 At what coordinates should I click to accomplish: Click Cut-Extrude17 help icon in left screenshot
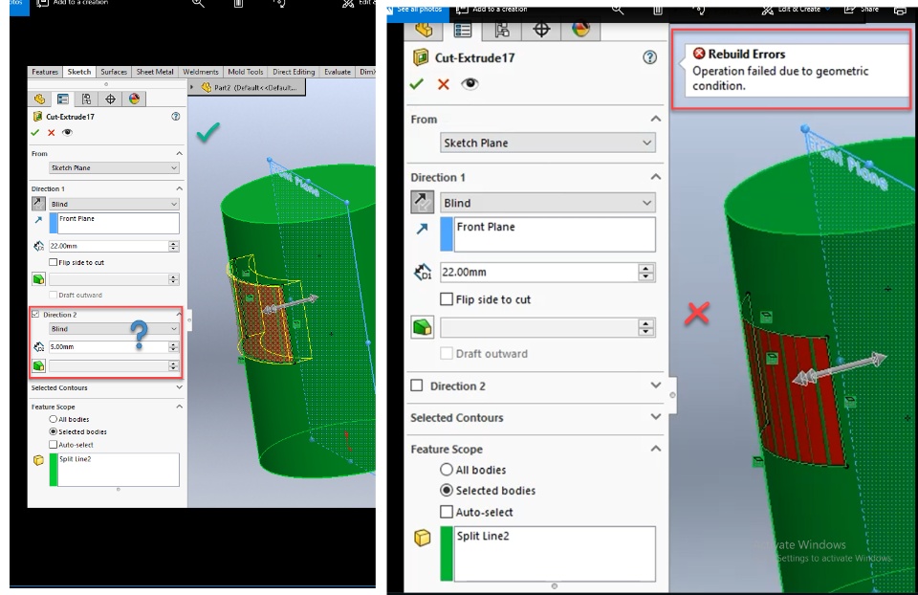coord(175,117)
